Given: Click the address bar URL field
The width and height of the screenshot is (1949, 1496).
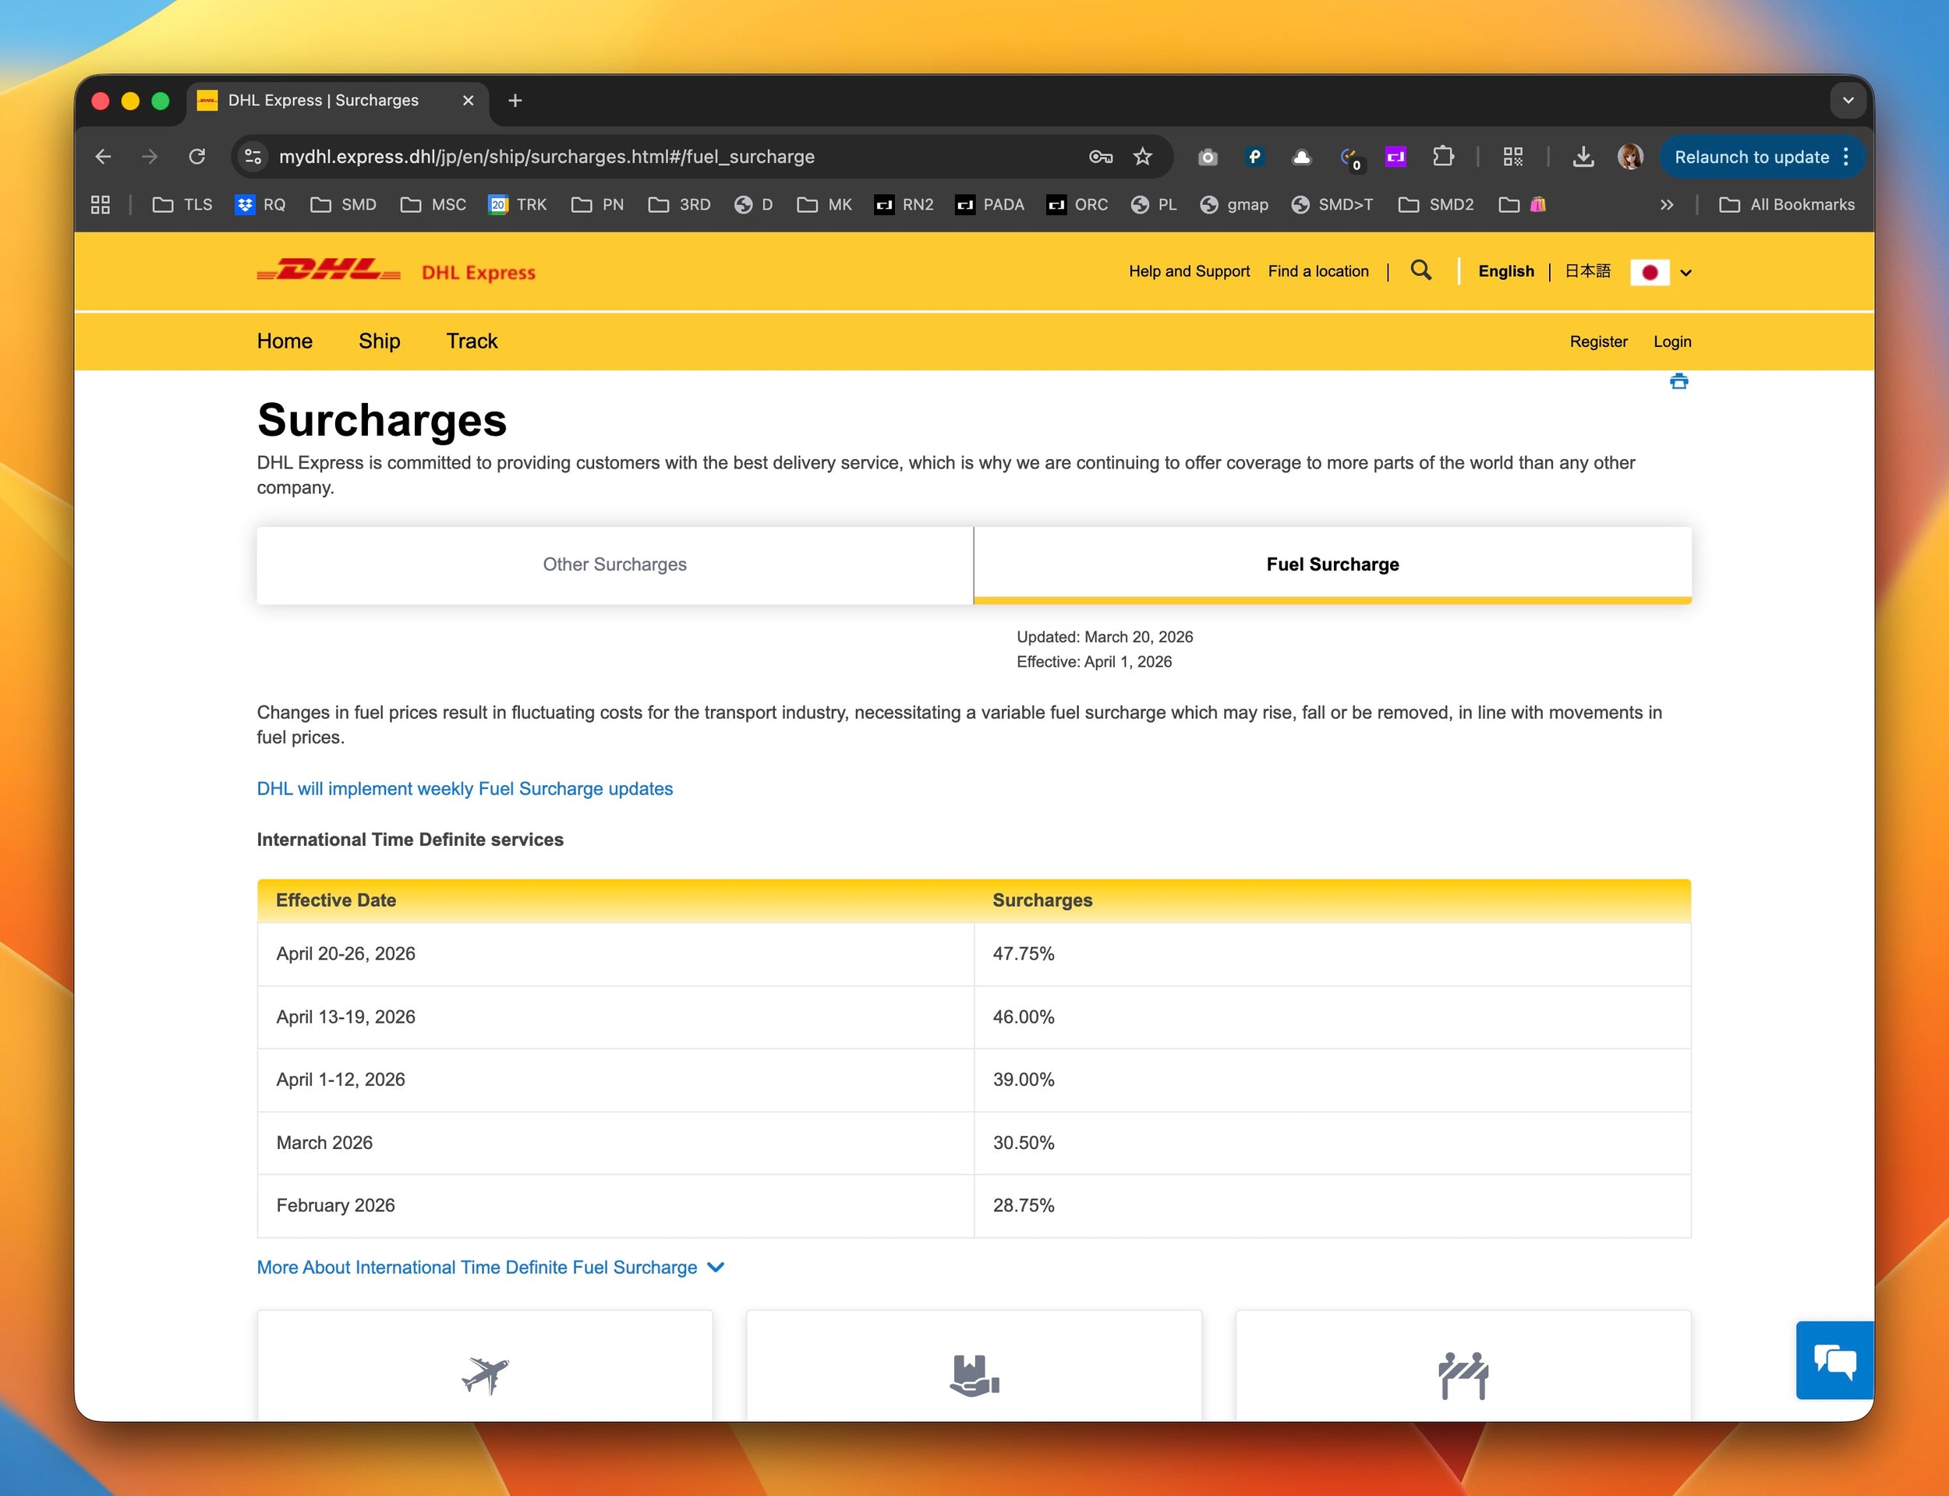Looking at the screenshot, I should click(x=623, y=157).
